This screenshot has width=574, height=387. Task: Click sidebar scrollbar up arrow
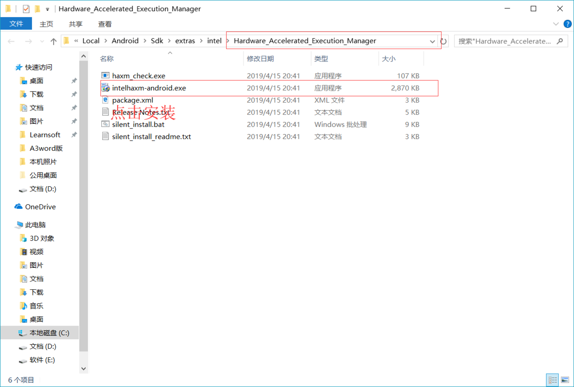83,56
